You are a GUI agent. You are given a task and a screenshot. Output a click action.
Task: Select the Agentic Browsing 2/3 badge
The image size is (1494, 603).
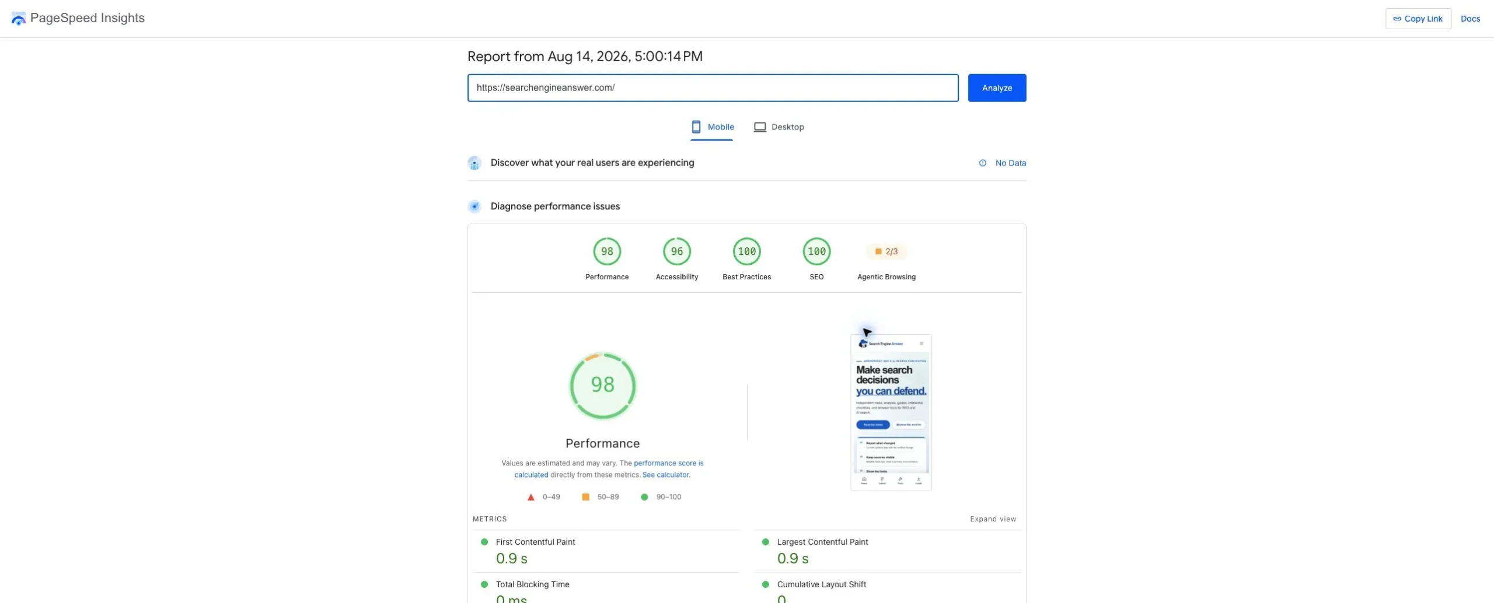886,251
